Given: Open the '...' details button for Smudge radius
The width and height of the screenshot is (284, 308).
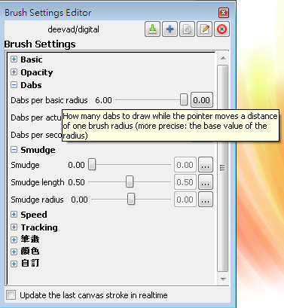Looking at the screenshot, I should [x=206, y=200].
